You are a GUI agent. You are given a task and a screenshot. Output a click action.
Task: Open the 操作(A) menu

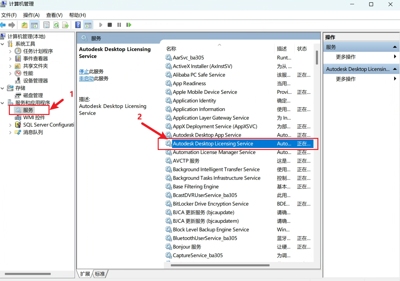31,15
